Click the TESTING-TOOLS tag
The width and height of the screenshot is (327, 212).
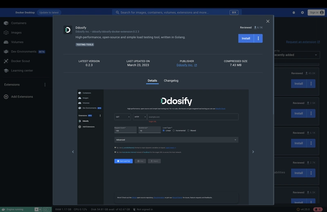point(85,45)
